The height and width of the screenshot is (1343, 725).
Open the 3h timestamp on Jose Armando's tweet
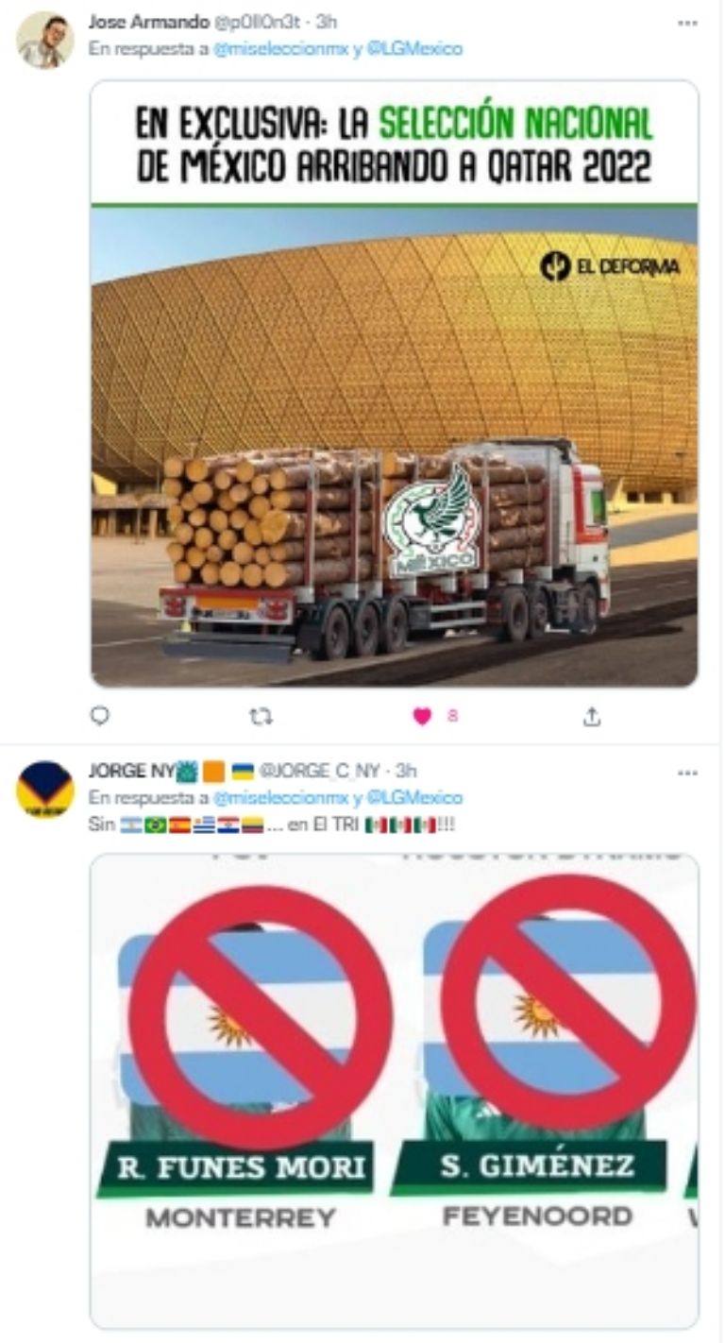point(327,22)
